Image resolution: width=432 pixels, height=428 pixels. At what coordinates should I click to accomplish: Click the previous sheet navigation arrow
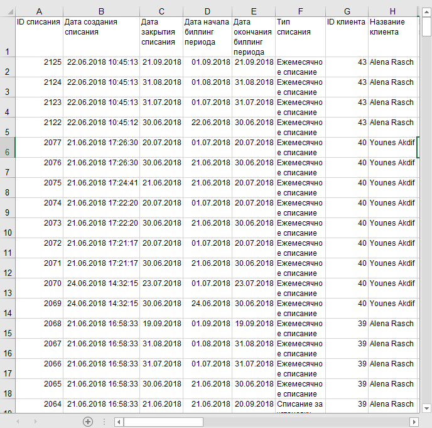point(18,422)
